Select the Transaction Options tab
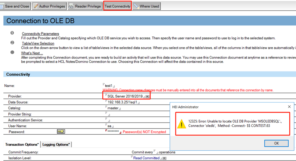 pos(22,144)
